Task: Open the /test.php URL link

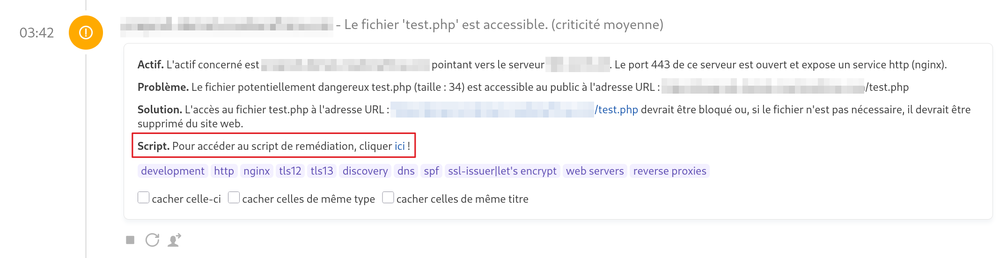Action: (x=616, y=110)
